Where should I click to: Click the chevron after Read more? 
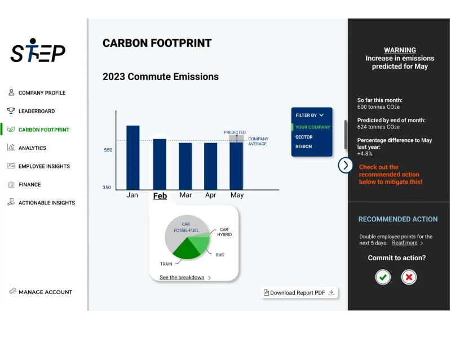pyautogui.click(x=422, y=243)
